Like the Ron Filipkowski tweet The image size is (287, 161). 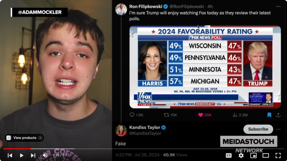click(x=201, y=115)
